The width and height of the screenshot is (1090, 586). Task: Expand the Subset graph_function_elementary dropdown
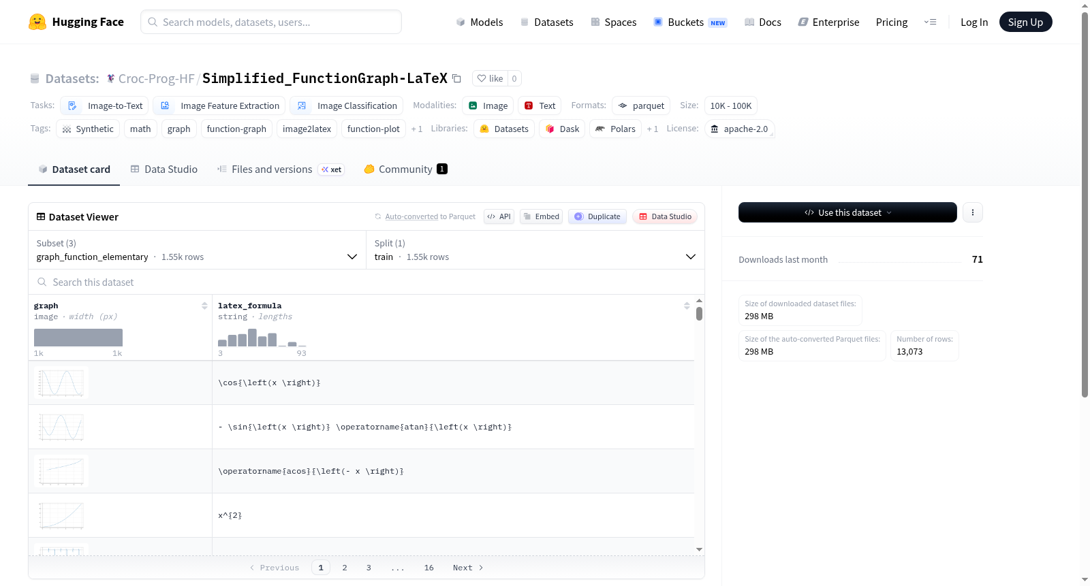197,250
